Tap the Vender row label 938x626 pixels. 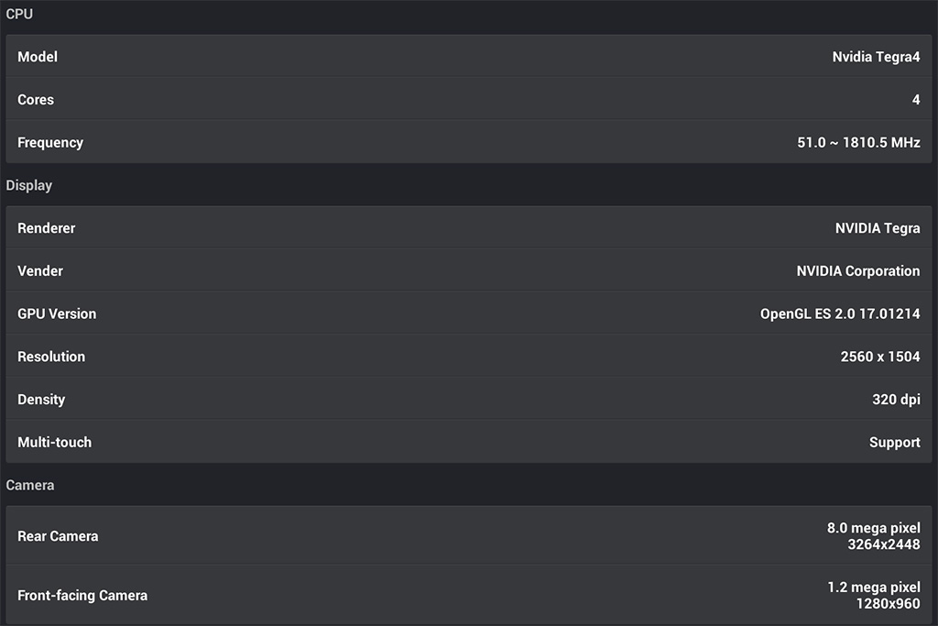[40, 271]
